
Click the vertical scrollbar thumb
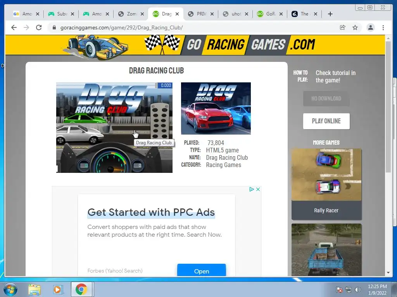pos(388,107)
